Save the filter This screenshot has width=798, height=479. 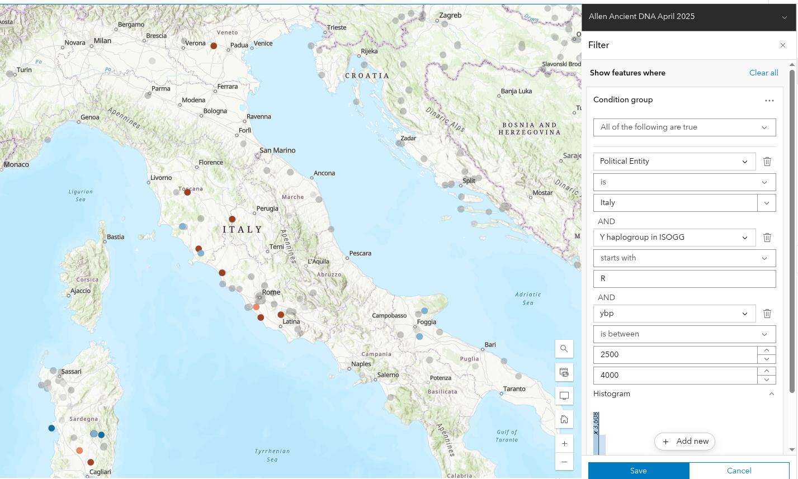(639, 471)
